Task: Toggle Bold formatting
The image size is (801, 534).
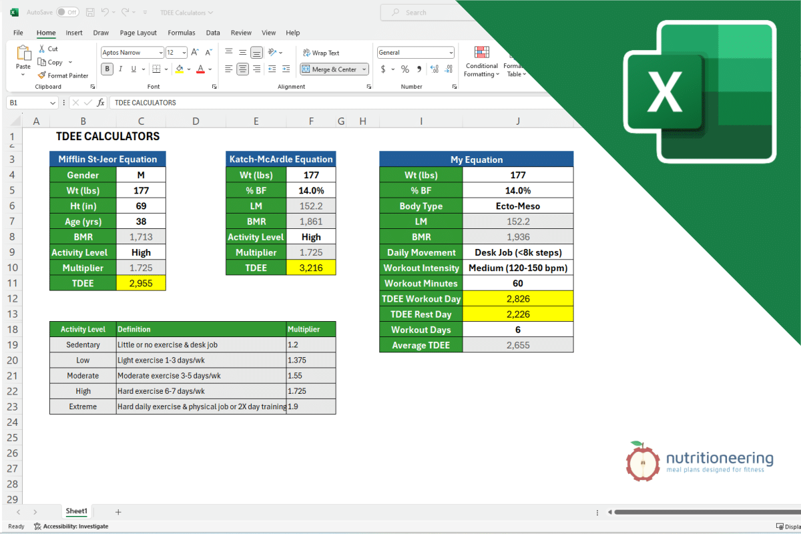Action: (107, 69)
